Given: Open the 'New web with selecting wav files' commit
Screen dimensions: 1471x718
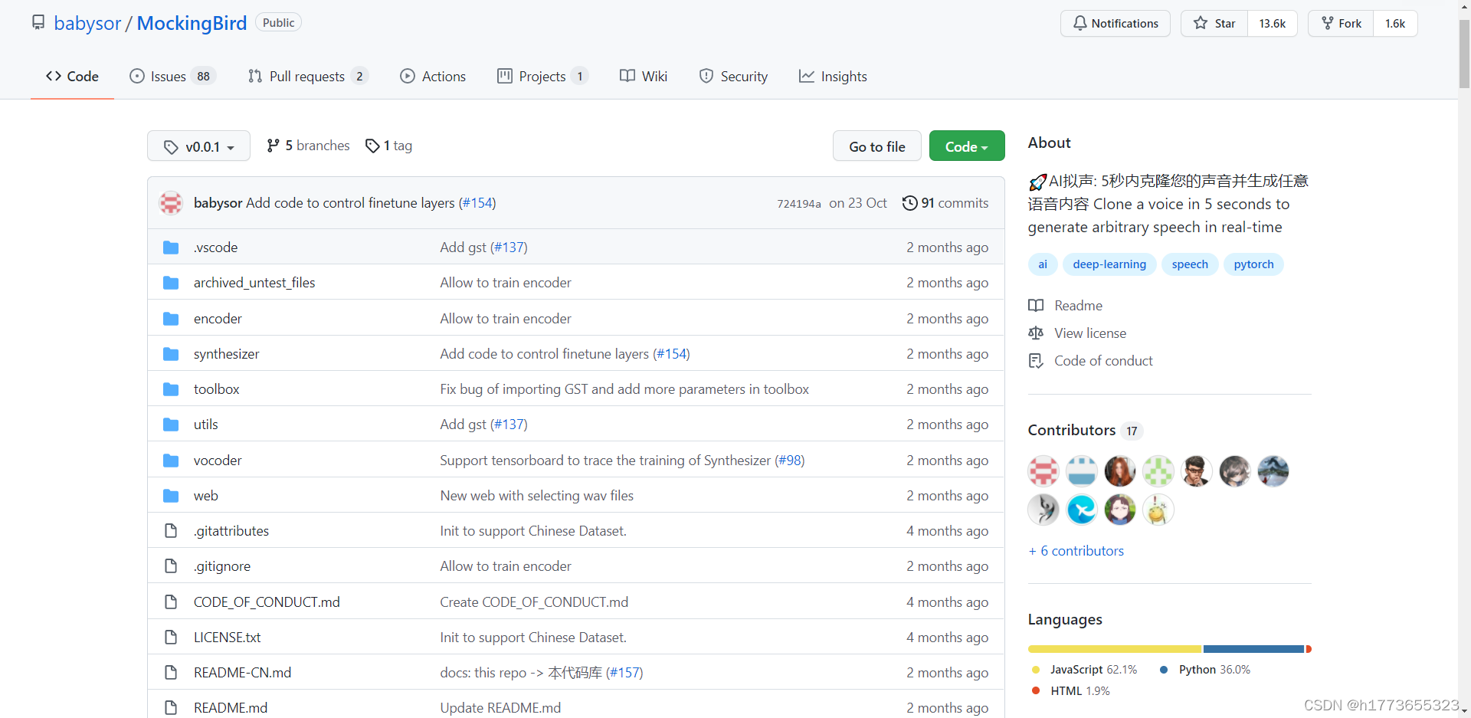Looking at the screenshot, I should point(537,496).
